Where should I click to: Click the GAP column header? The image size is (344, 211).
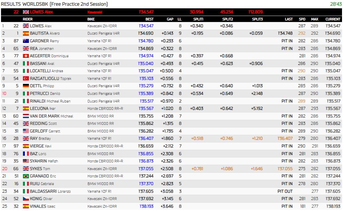coord(170,19)
